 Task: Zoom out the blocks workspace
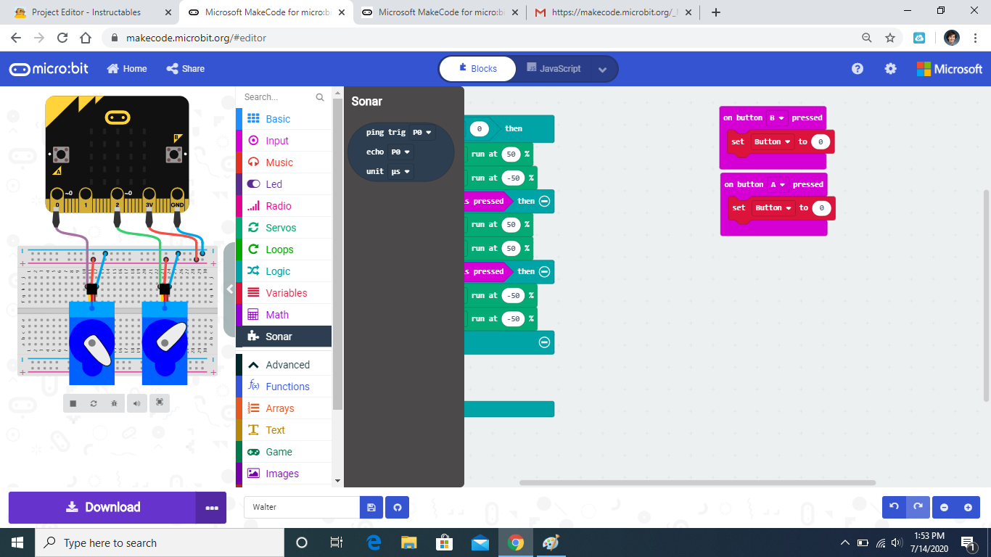pyautogui.click(x=945, y=507)
